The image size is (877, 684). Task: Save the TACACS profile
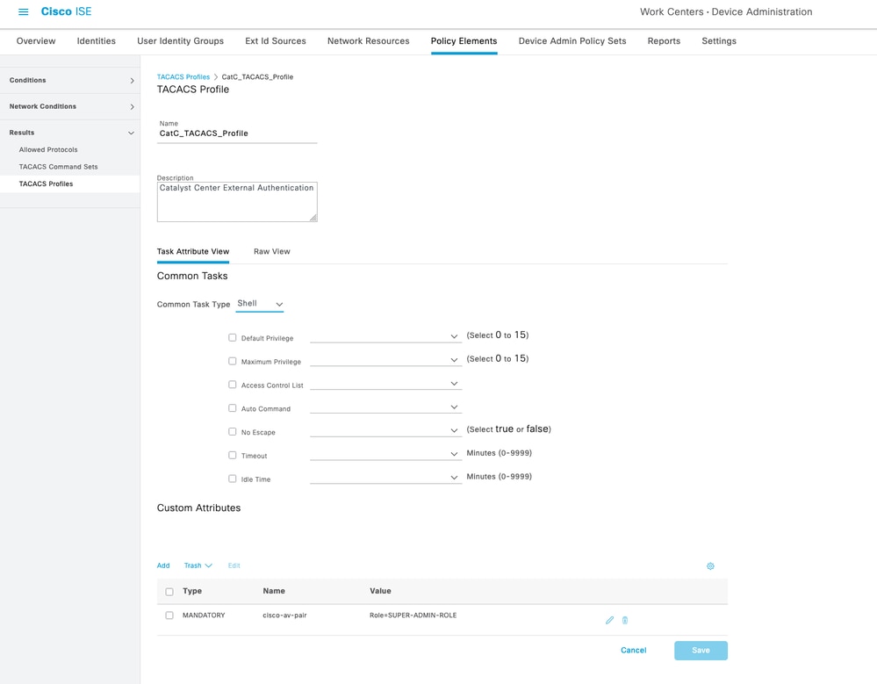pos(701,651)
